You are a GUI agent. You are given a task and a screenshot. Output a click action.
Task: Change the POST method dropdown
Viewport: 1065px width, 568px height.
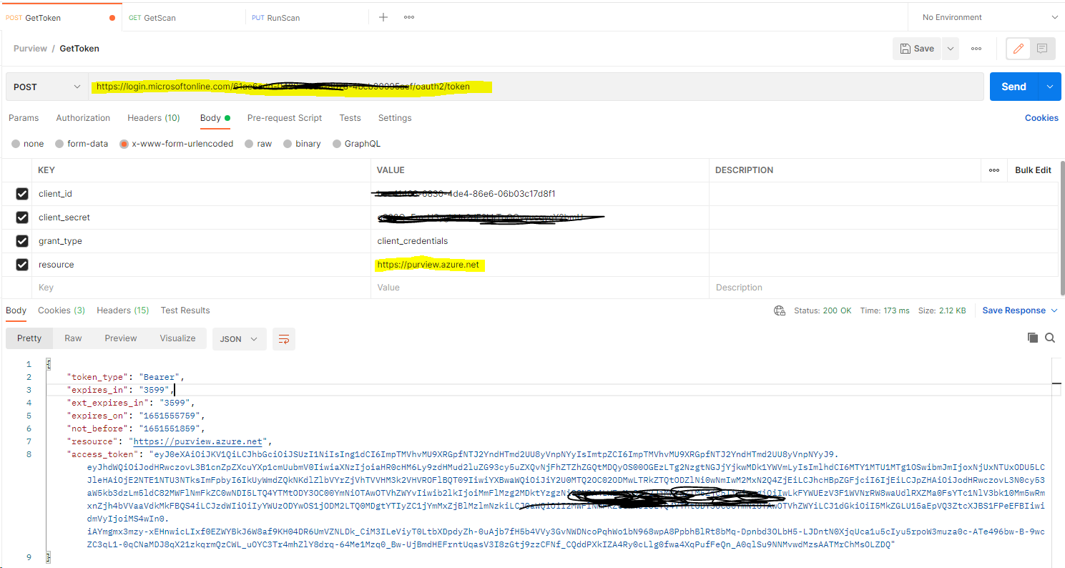46,87
